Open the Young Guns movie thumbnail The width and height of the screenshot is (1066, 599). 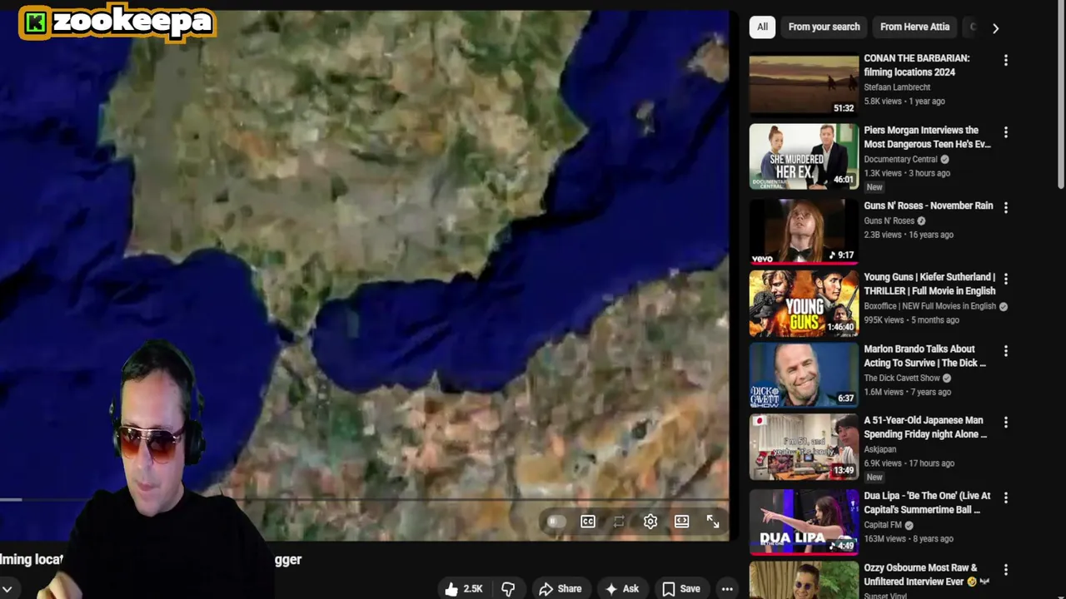(804, 304)
